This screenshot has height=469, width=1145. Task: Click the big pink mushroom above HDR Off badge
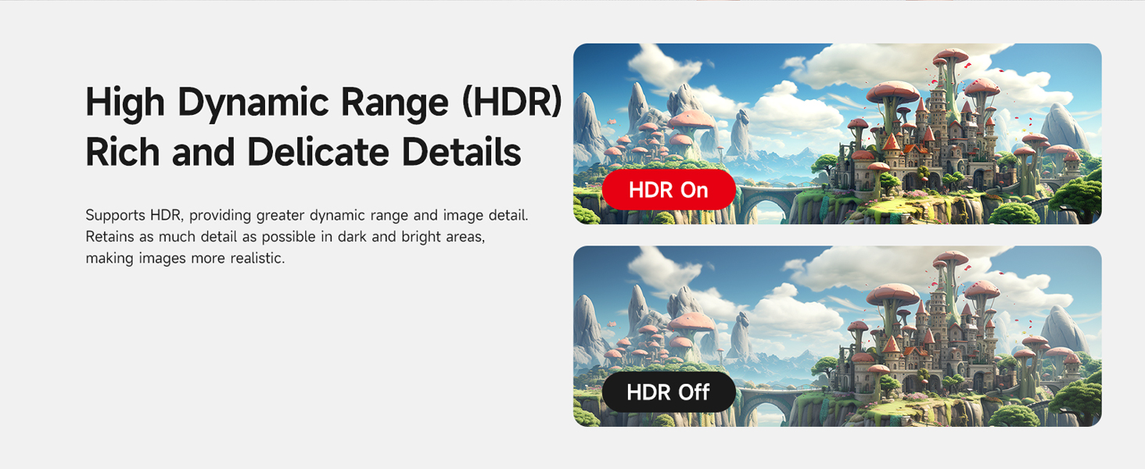point(691,325)
